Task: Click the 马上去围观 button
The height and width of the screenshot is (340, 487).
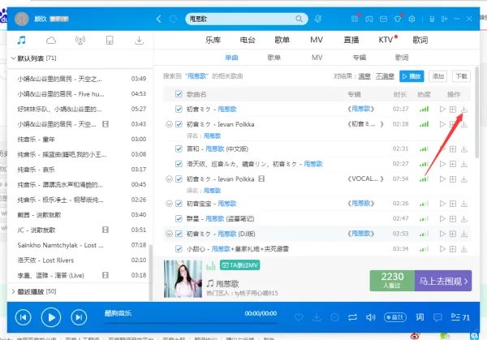Action: (x=443, y=281)
